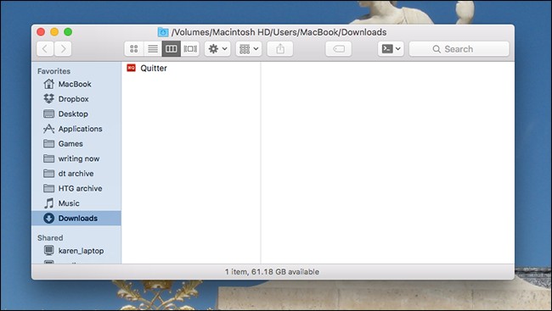Click the Search field
The image size is (552, 311).
459,49
